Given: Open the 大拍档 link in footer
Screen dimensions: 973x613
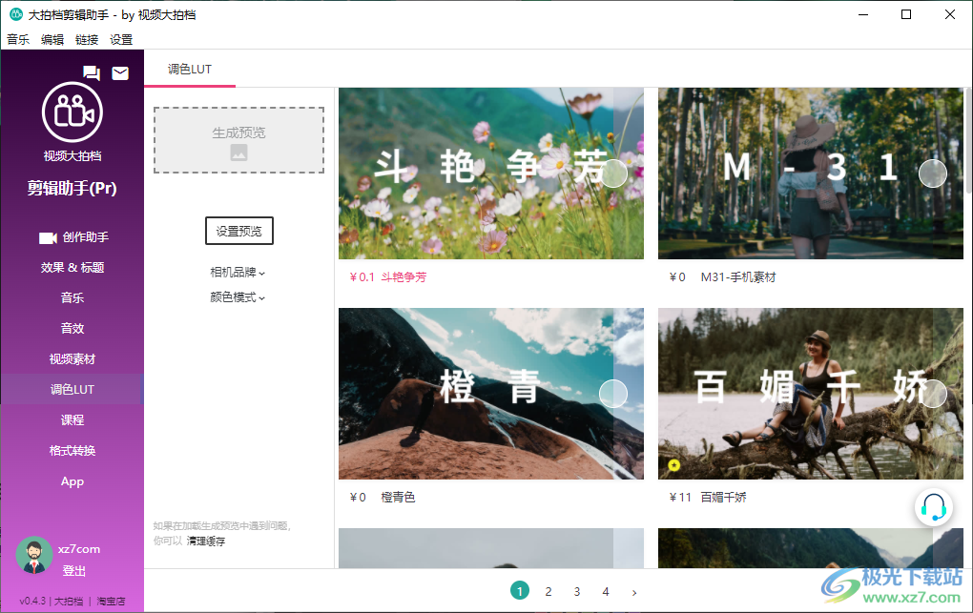Looking at the screenshot, I should click(x=69, y=601).
